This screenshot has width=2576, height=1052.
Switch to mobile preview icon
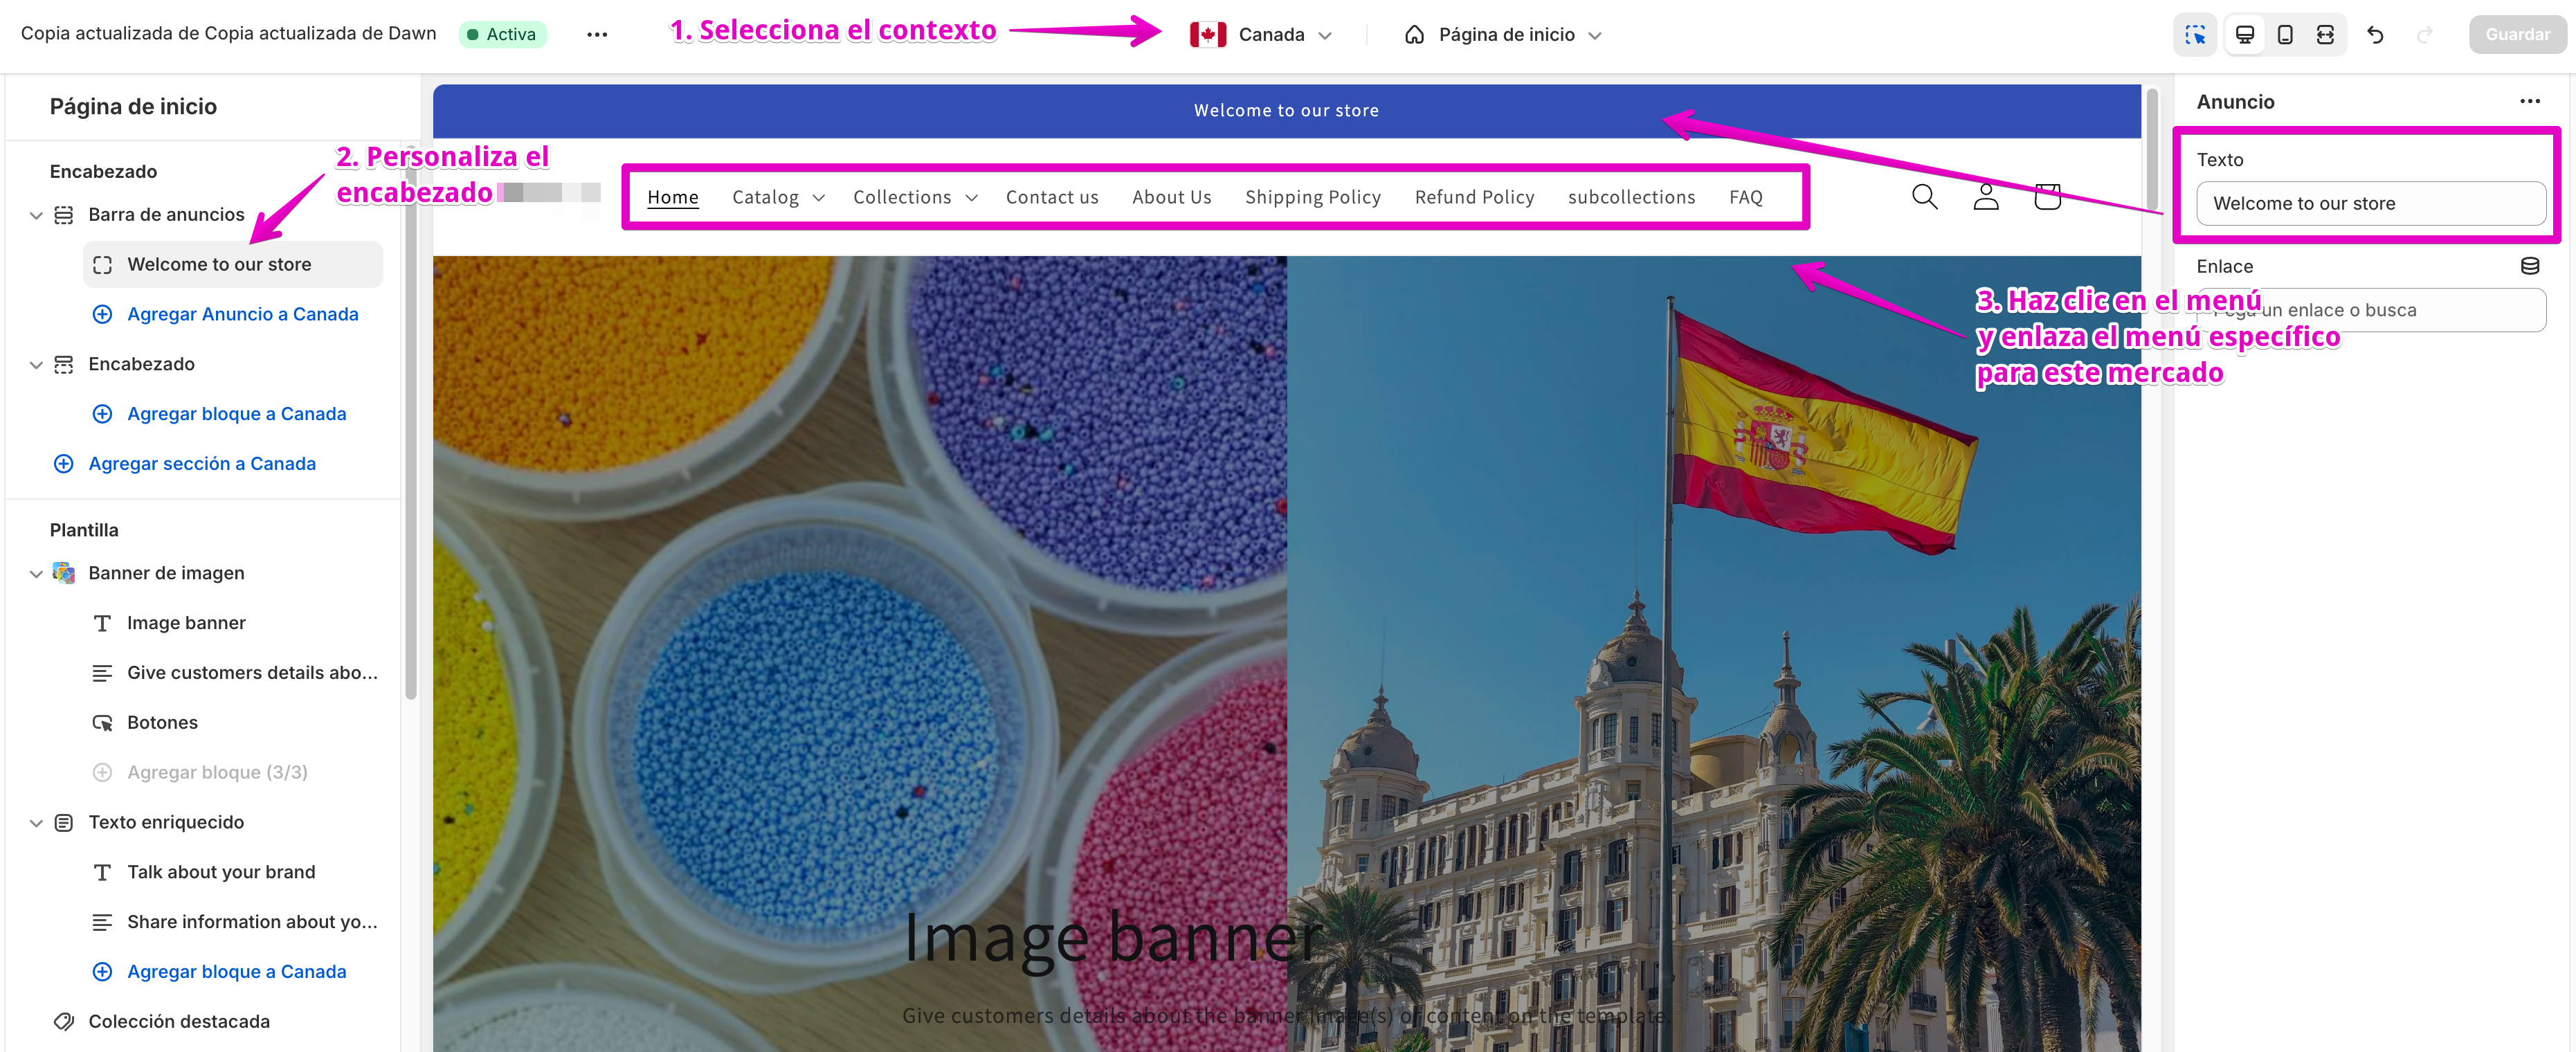click(x=2285, y=34)
